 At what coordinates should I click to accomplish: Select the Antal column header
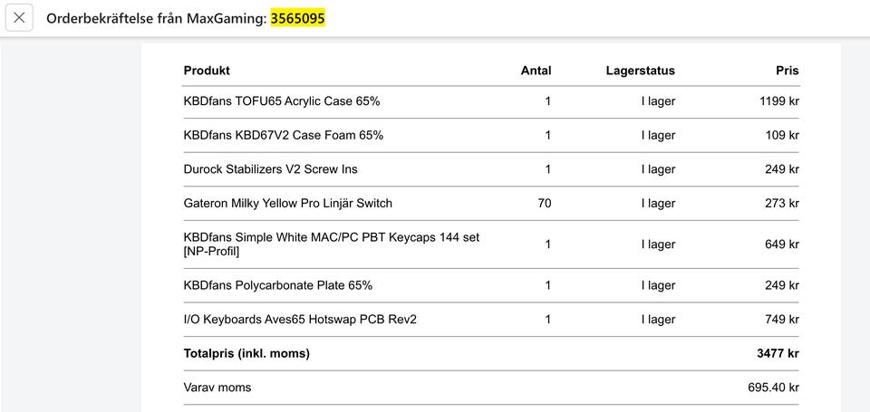pyautogui.click(x=536, y=71)
